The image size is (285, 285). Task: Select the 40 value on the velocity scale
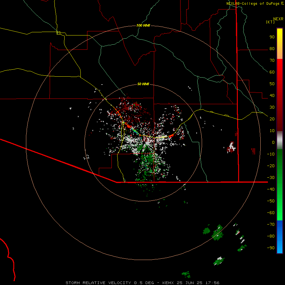[x=272, y=95]
